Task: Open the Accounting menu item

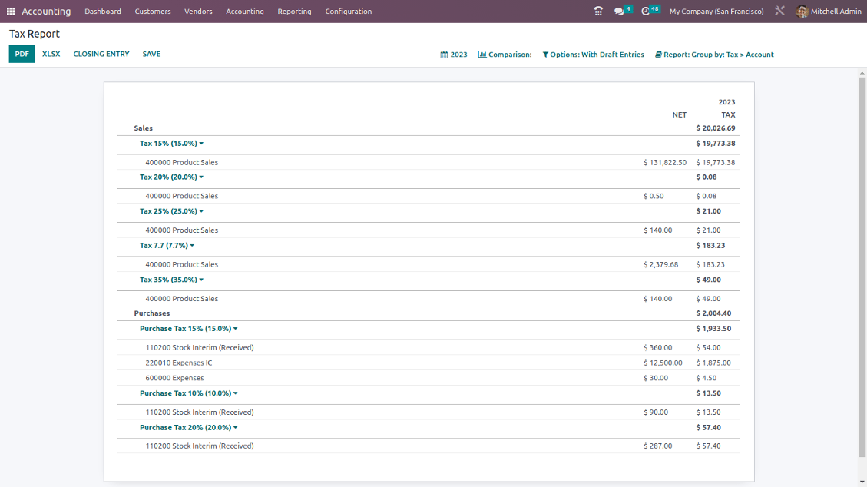Action: 245,11
